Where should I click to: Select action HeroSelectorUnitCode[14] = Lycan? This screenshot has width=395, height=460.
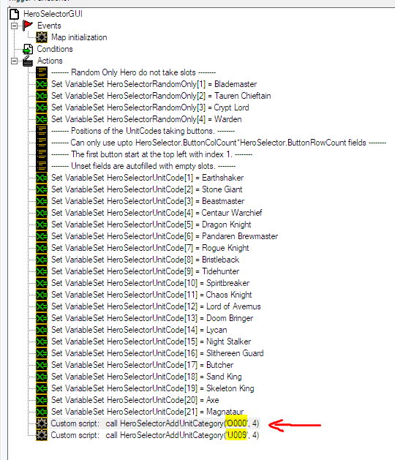tap(140, 330)
